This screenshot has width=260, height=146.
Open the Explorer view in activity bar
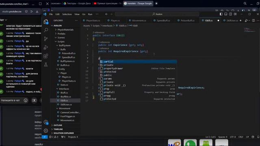(x=46, y=21)
